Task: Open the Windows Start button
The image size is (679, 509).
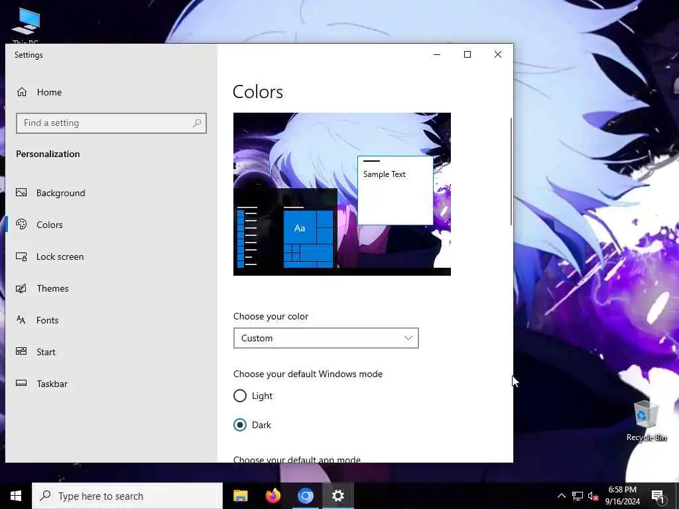Action: click(x=16, y=496)
